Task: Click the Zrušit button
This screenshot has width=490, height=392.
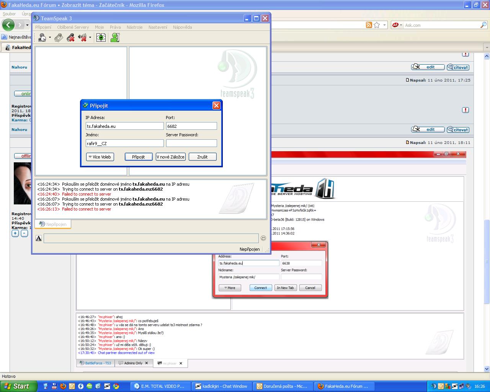Action: [203, 157]
